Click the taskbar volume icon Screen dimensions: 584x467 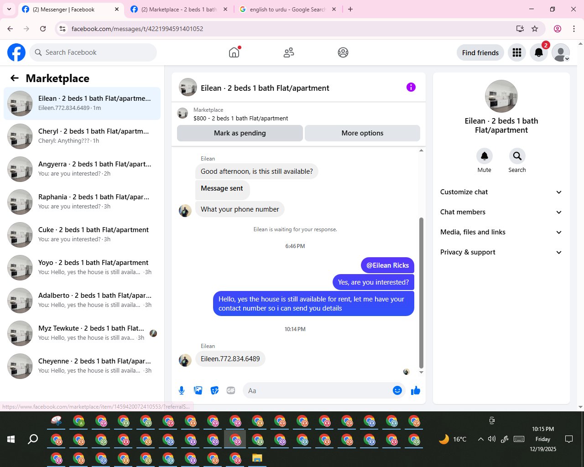pyautogui.click(x=492, y=439)
